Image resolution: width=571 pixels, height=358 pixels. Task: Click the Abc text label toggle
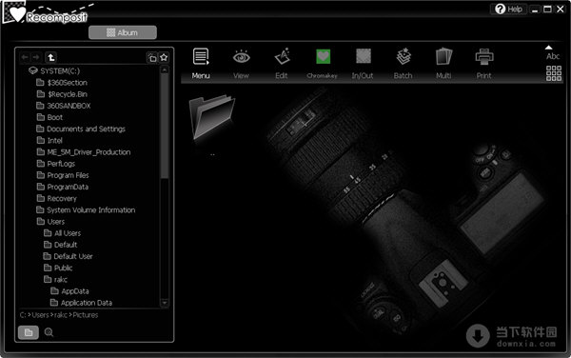(553, 56)
